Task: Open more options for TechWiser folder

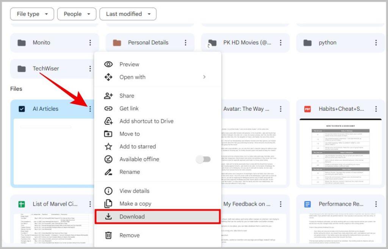Action: (90, 69)
